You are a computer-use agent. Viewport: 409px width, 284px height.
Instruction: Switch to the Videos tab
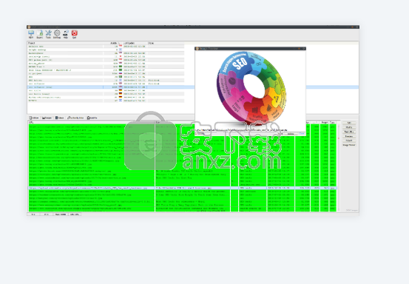60,118
